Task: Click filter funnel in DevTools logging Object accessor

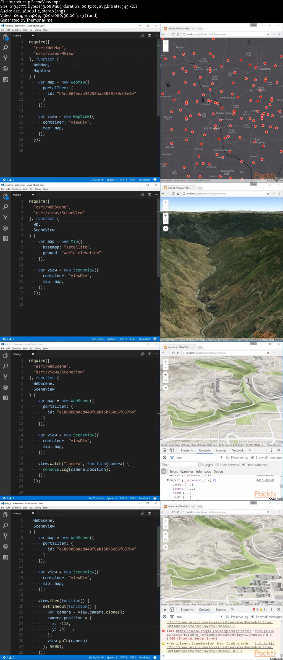Action: tap(172, 457)
